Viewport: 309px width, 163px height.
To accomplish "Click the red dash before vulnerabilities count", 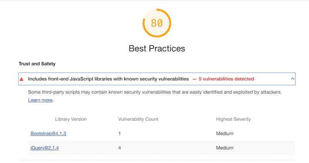I will pyautogui.click(x=194, y=79).
